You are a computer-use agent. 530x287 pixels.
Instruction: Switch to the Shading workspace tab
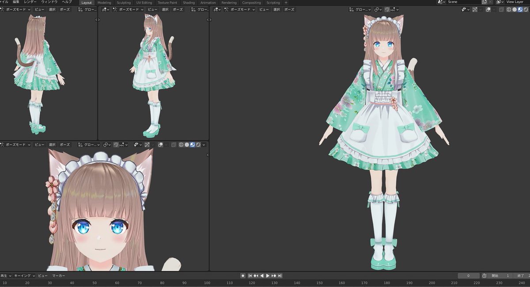(x=189, y=3)
